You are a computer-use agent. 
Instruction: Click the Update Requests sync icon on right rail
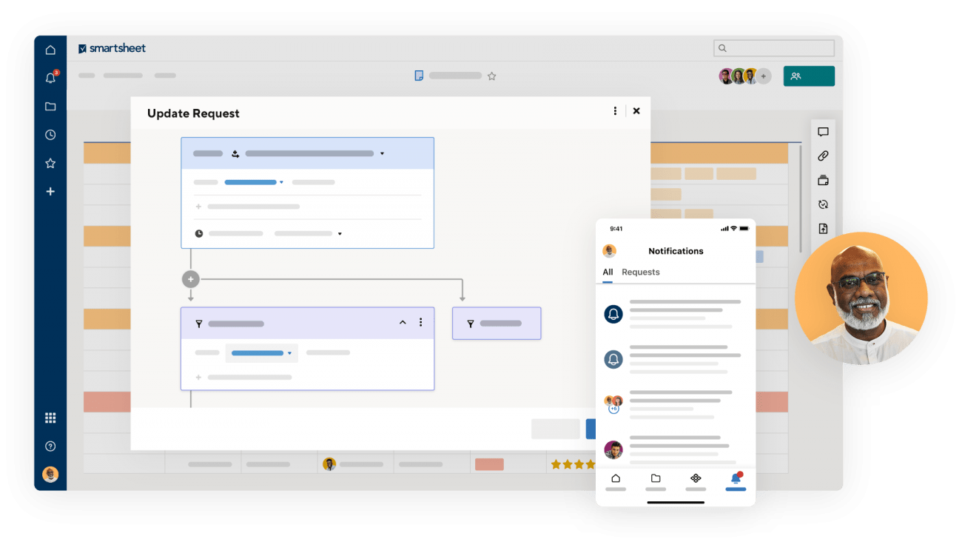pos(823,204)
